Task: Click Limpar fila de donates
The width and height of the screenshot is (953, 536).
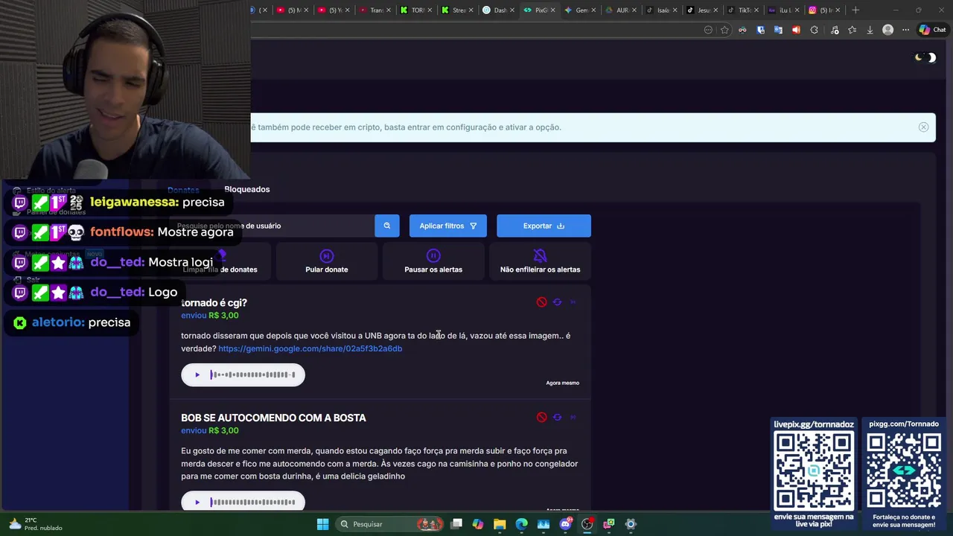Action: tap(220, 262)
